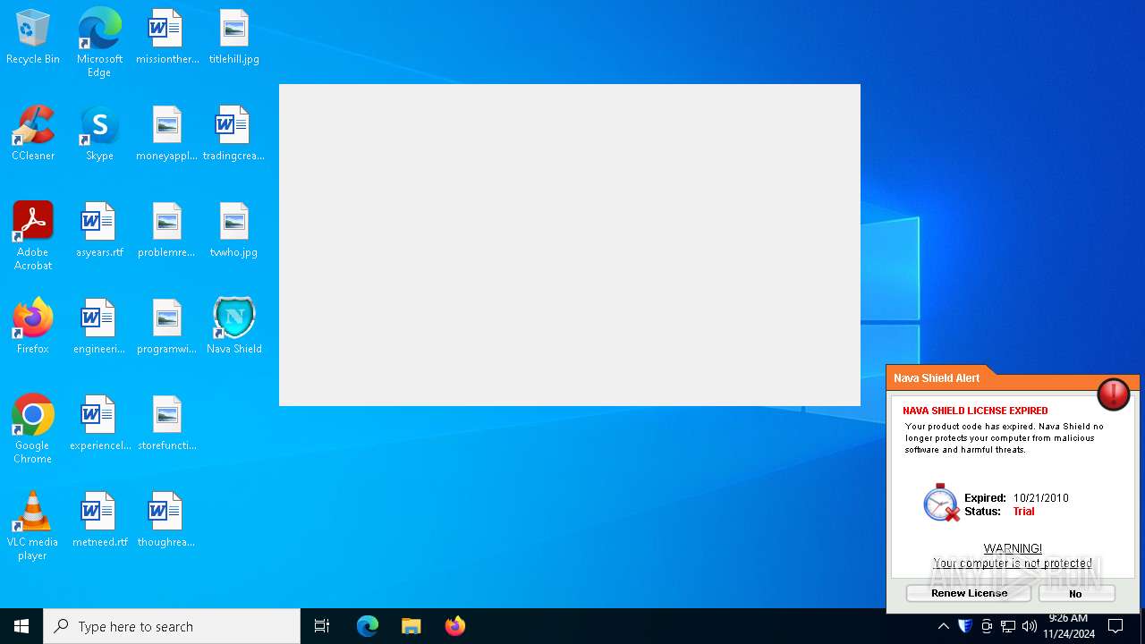Select the metneed.rtf document icon
1145x644 pixels.
point(99,521)
